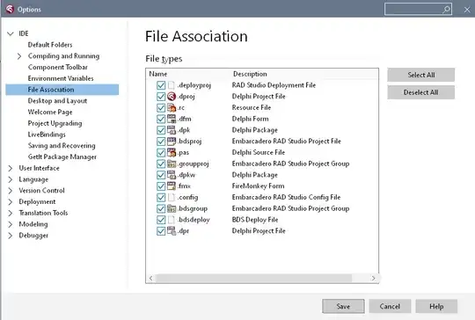Click the .fmx FireMonkey form icon
Viewport: 475px width, 320px height.
[x=172, y=185]
